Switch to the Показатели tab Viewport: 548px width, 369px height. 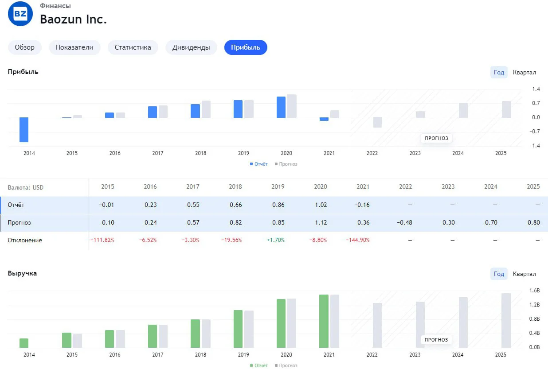click(74, 47)
